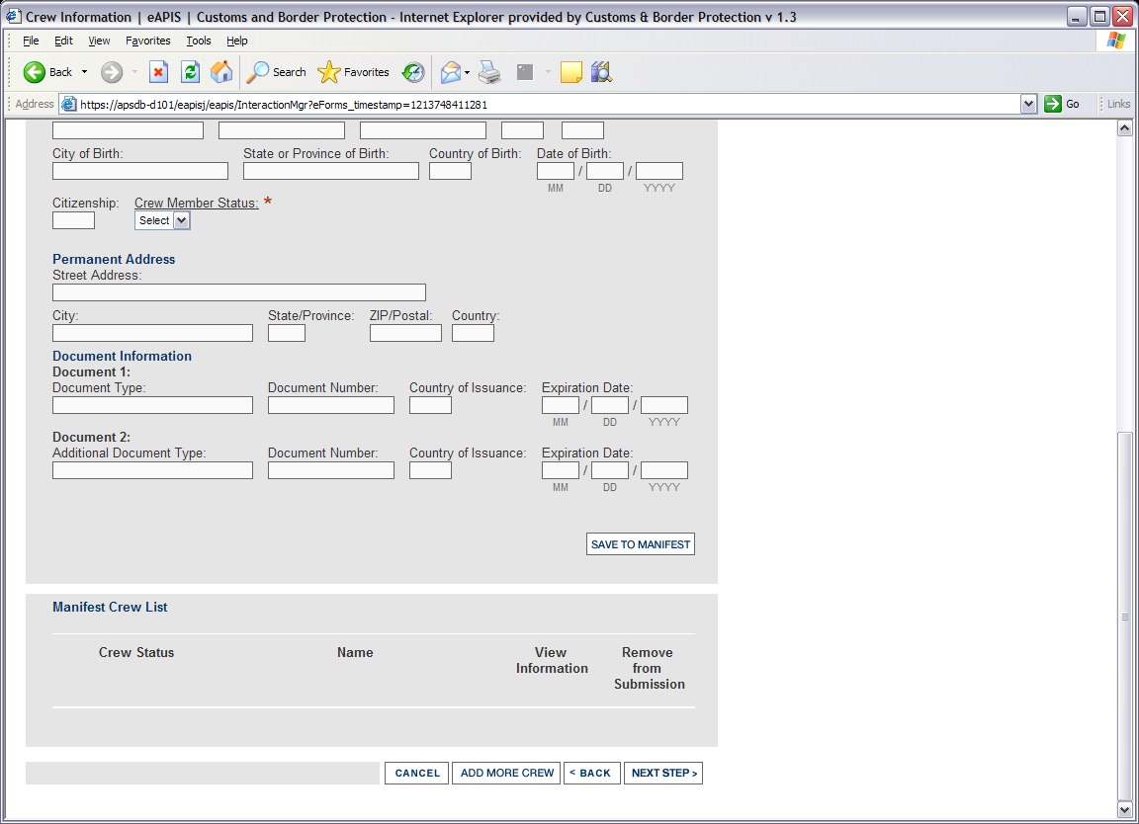Click the Stop loading toolbar icon
Image resolution: width=1139 pixels, height=824 pixels.
(x=158, y=72)
